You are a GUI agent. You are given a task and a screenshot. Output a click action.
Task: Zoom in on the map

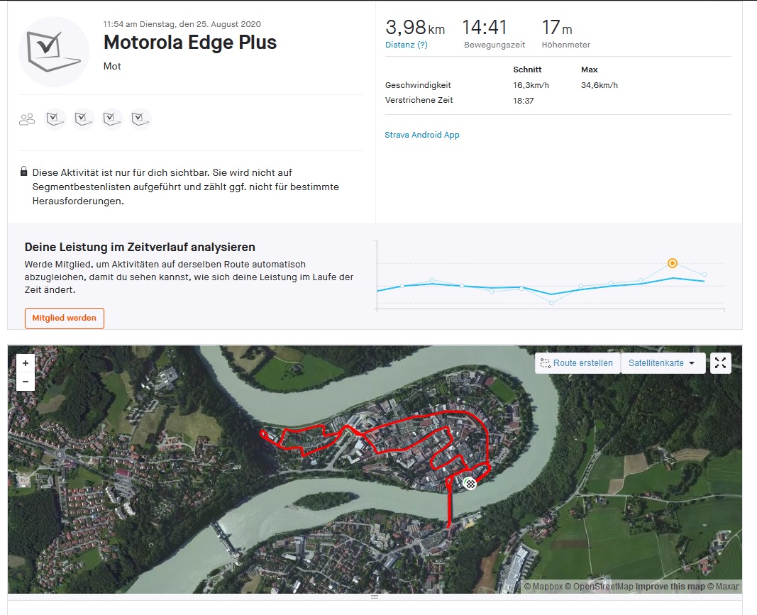26,363
